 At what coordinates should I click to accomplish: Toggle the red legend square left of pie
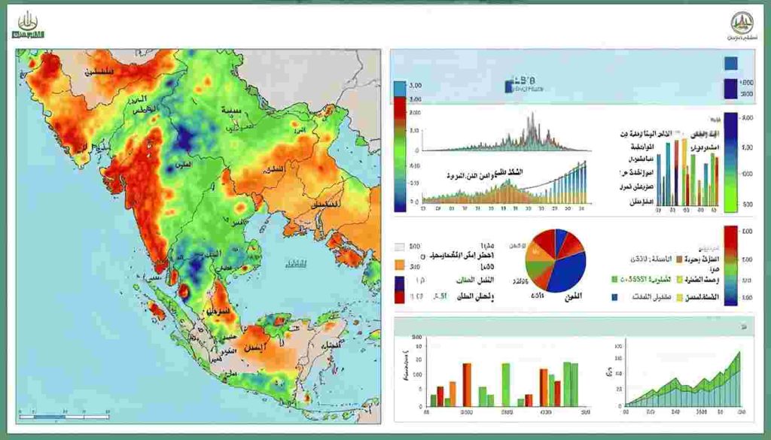point(400,296)
